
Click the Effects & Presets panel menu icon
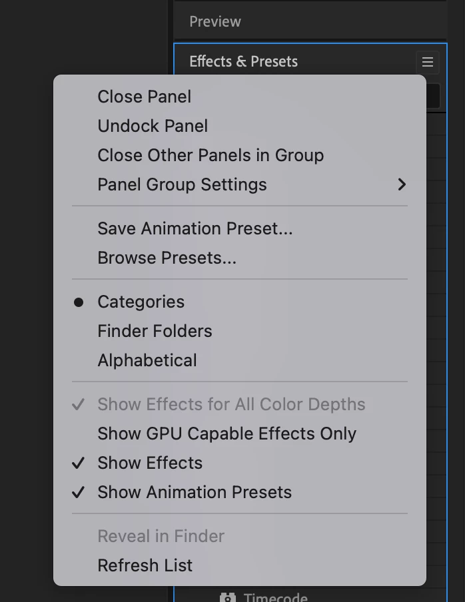click(428, 62)
